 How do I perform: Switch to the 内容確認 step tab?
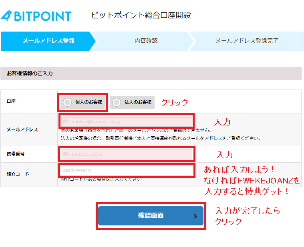pos(146,41)
